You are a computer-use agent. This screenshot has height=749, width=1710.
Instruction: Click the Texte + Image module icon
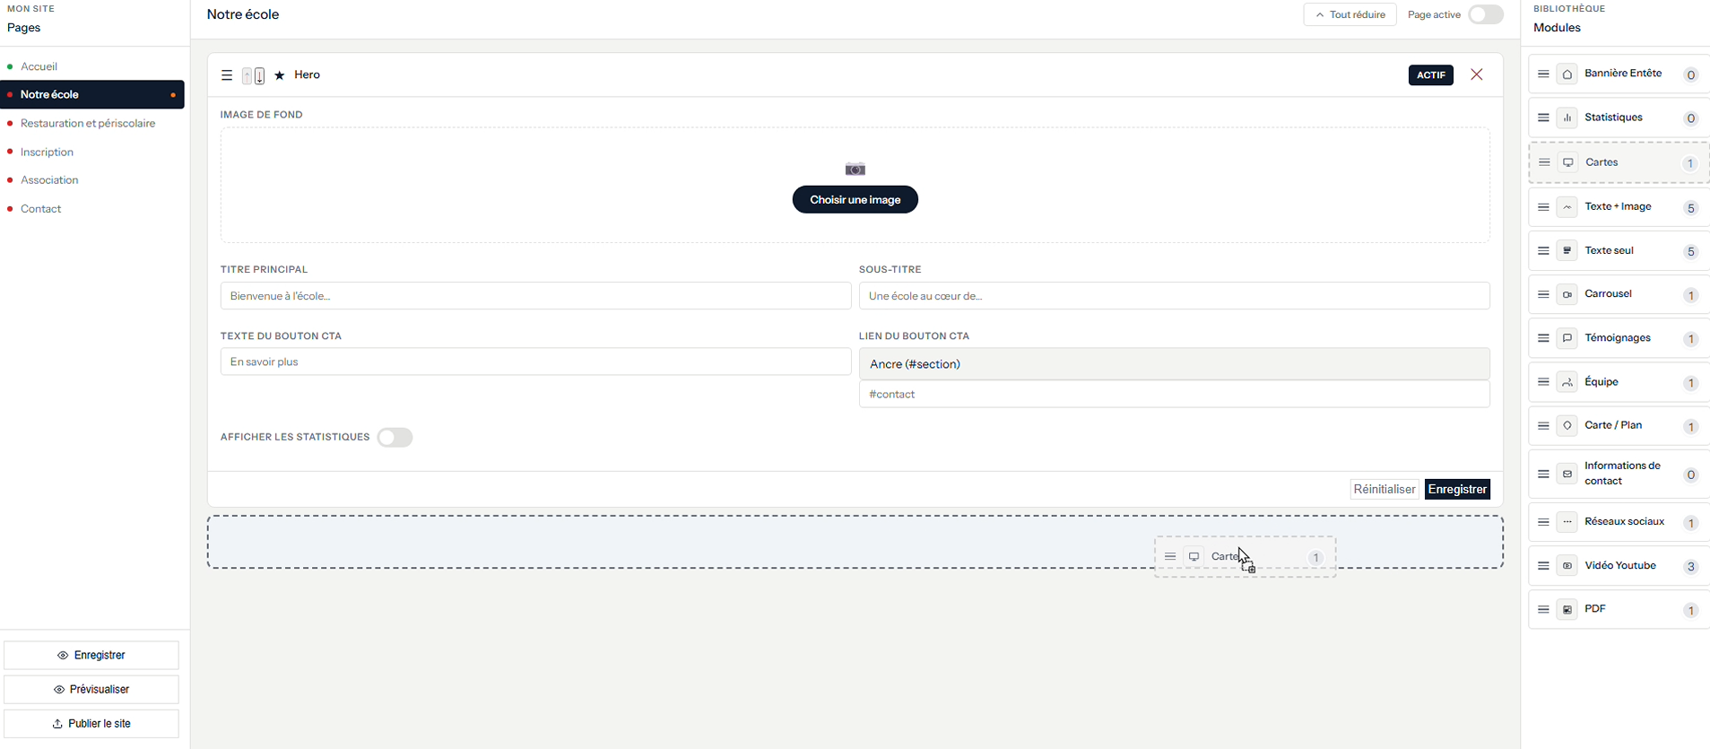point(1567,207)
